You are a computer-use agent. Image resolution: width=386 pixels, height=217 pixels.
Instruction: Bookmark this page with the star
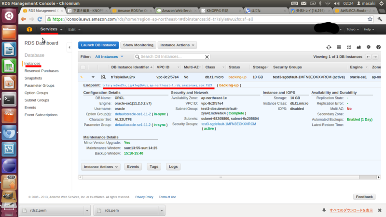pyautogui.click(x=370, y=19)
